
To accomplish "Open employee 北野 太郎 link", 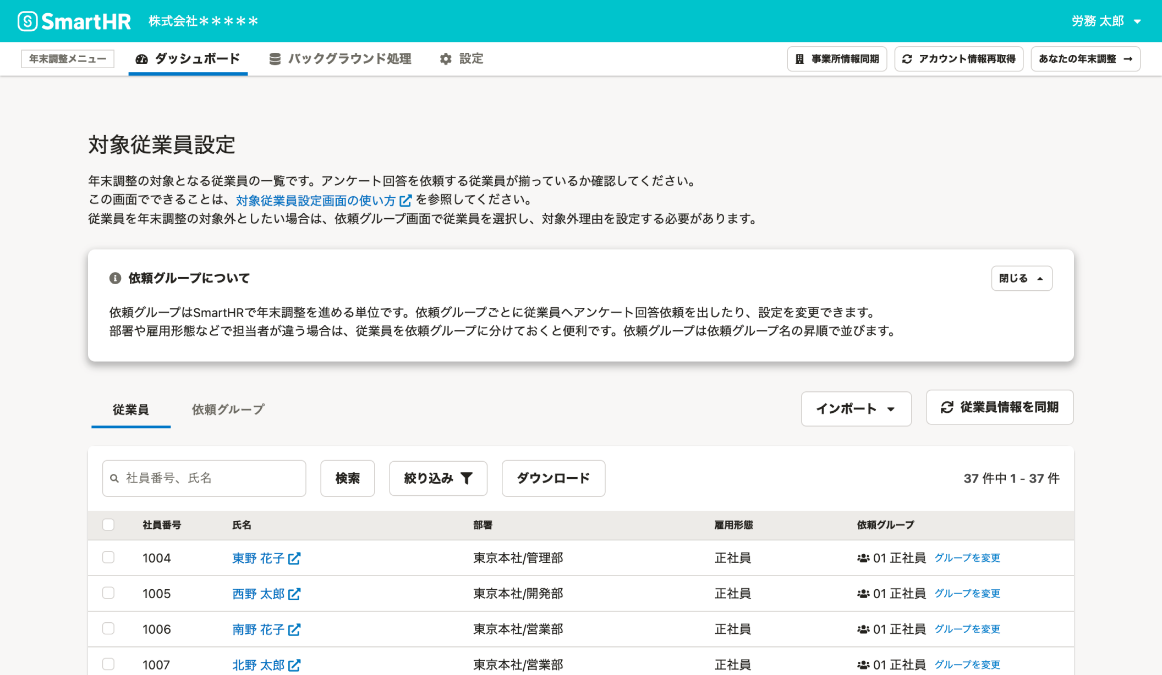I will point(266,665).
